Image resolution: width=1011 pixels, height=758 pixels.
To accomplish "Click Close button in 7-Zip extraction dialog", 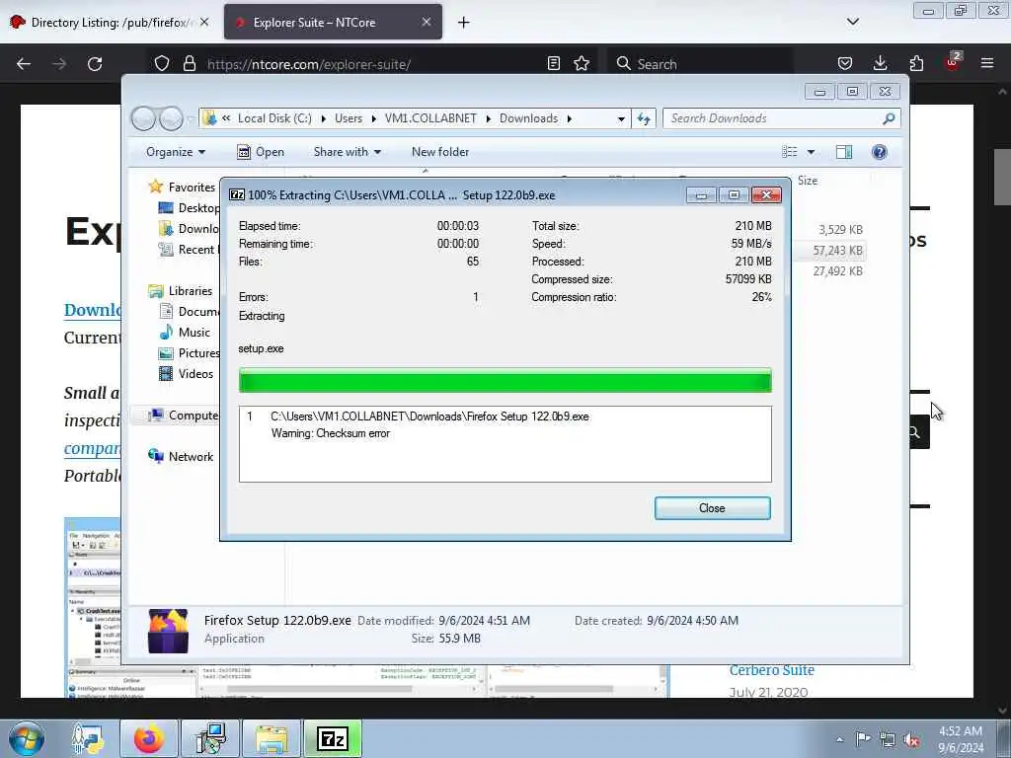I will click(712, 508).
